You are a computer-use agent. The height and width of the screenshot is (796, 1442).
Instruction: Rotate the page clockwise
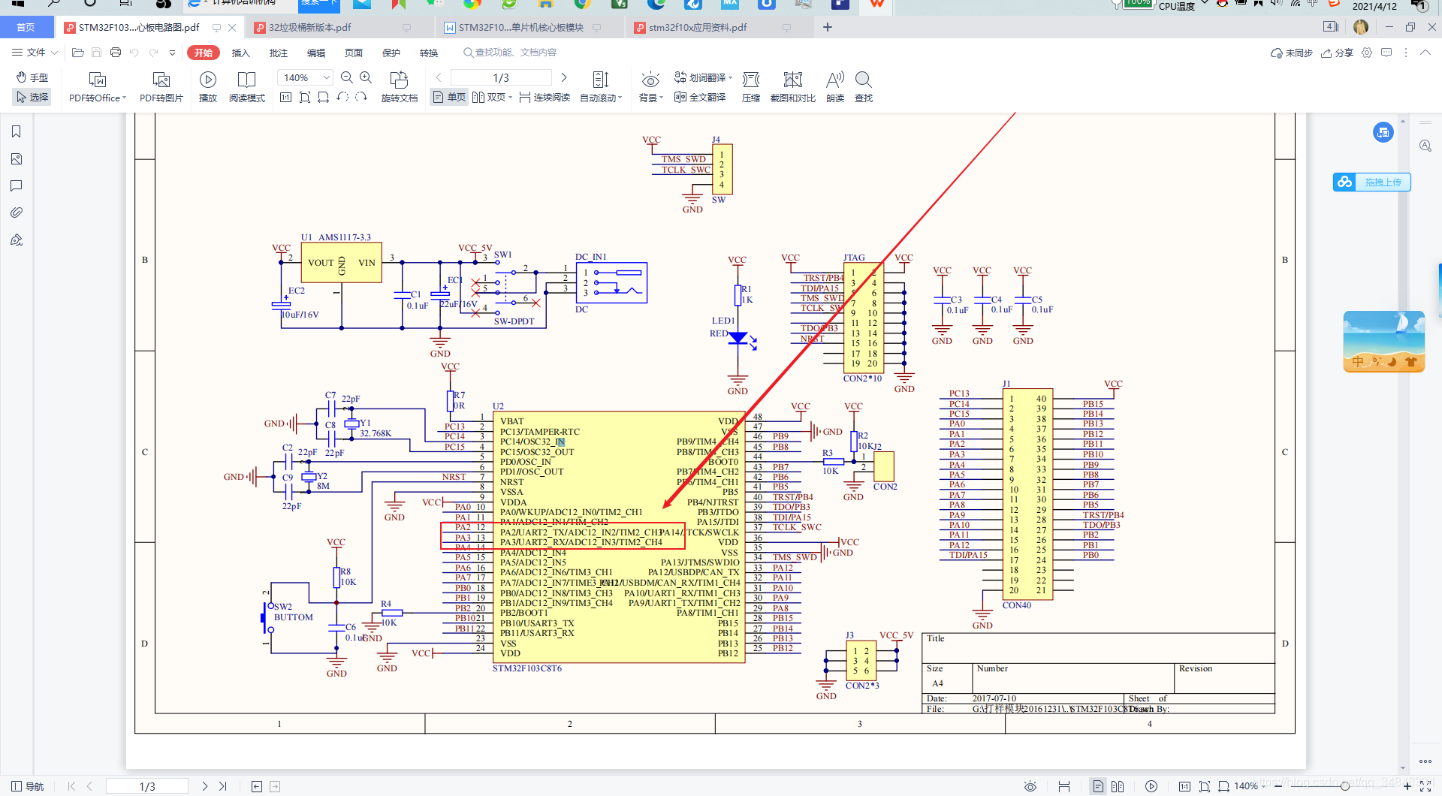pos(361,97)
